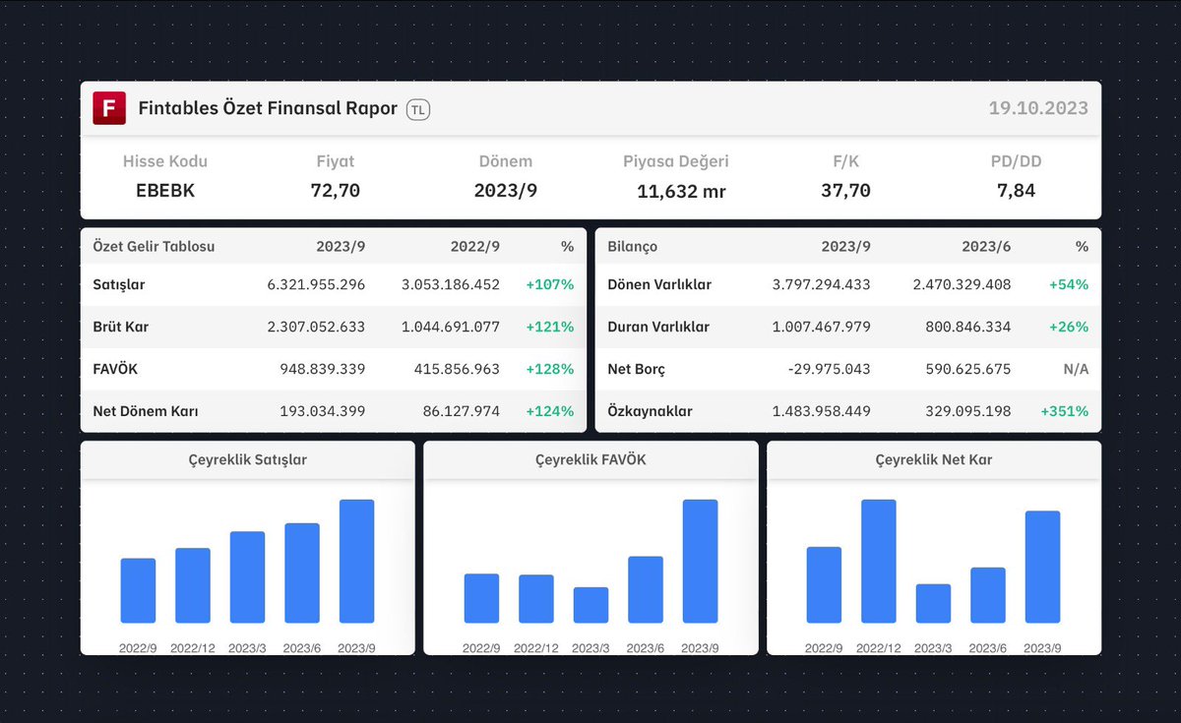Click the Piyasa Değeri 11,632 mr figure

(679, 191)
